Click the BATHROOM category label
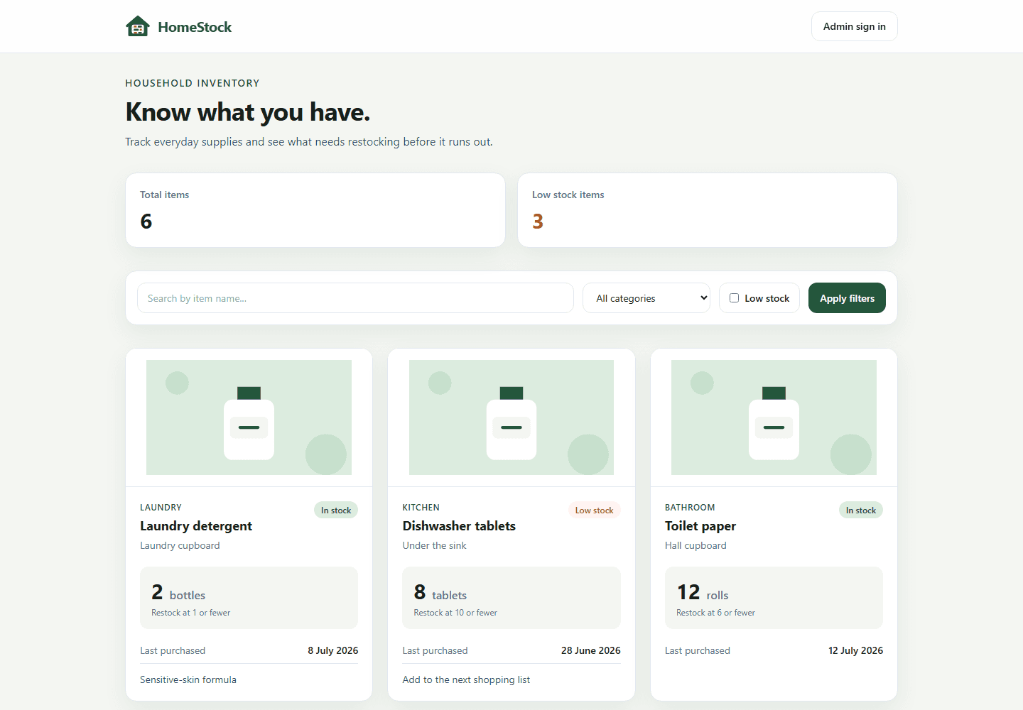Image resolution: width=1023 pixels, height=710 pixels. point(690,508)
